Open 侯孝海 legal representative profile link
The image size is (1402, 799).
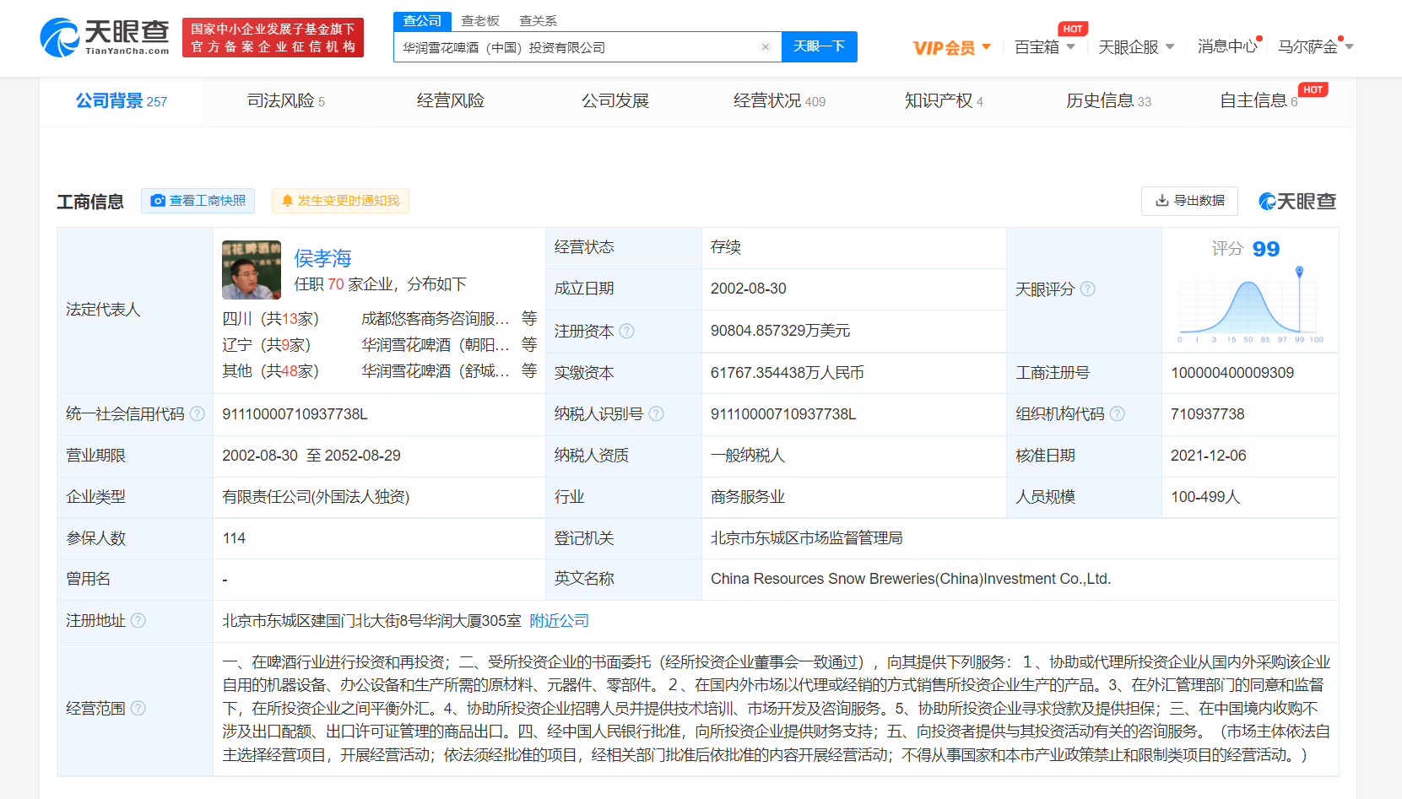tap(322, 258)
